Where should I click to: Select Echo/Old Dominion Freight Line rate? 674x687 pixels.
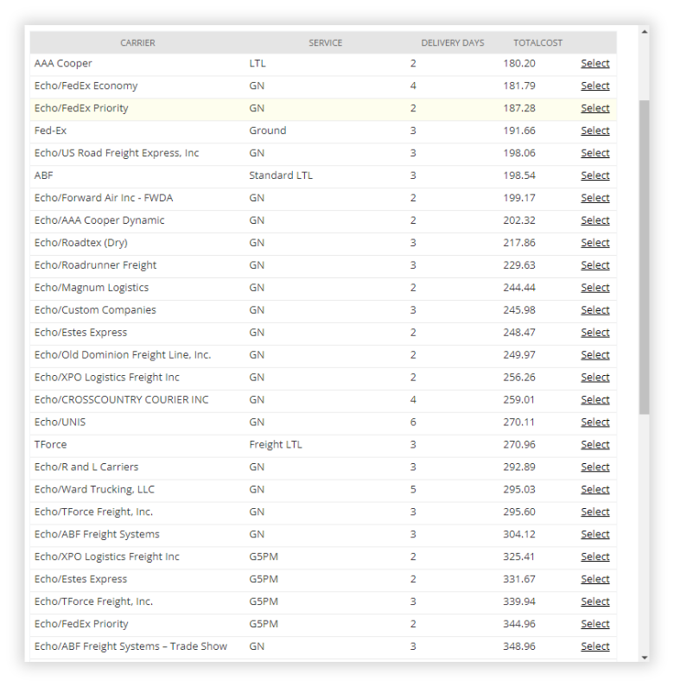[595, 355]
